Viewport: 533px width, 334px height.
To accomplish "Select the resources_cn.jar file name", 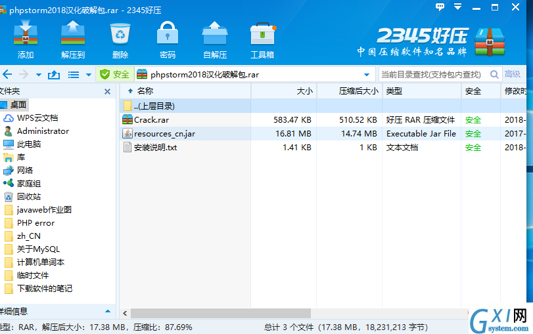I will click(164, 134).
